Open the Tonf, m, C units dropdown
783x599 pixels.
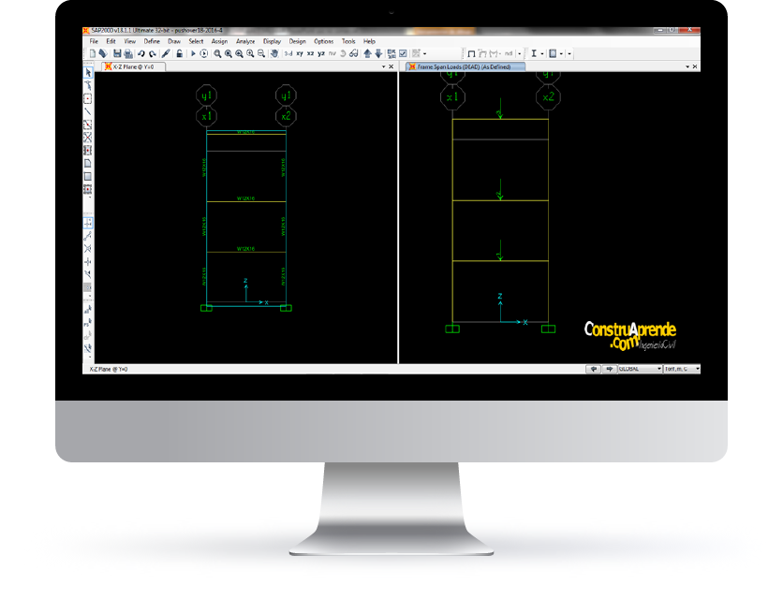(x=682, y=369)
